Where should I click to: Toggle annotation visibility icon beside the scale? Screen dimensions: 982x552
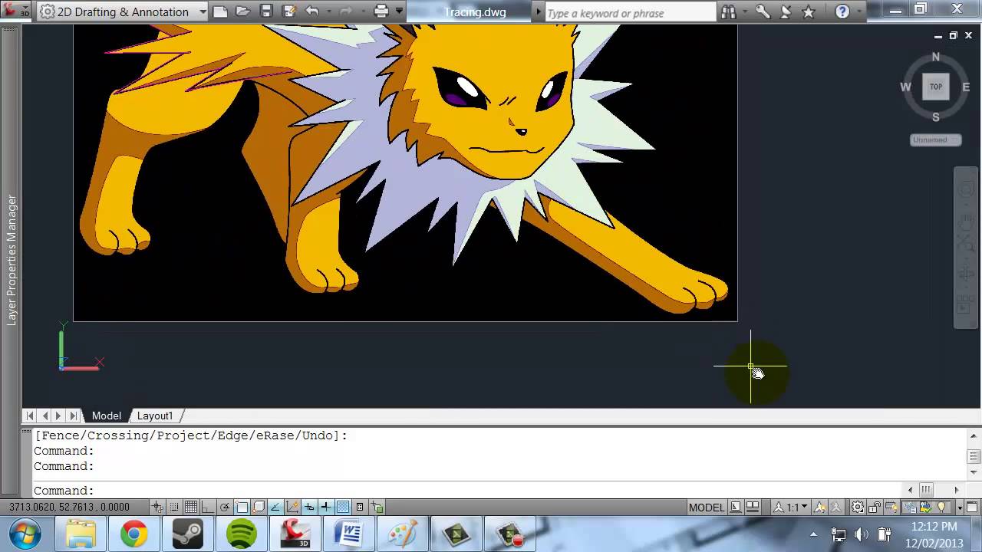point(820,507)
